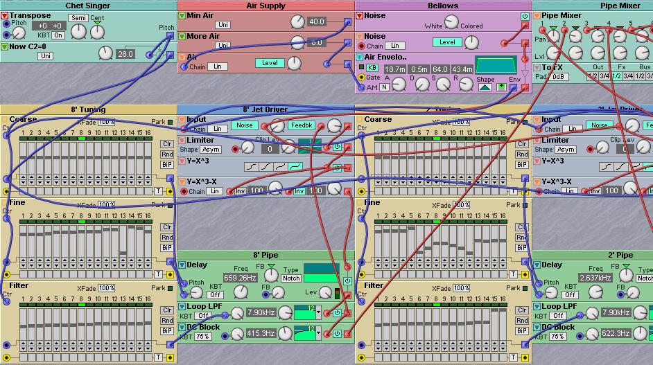Click the BiP icon in Filter sequencer
The width and height of the screenshot is (653, 365).
pos(167,331)
